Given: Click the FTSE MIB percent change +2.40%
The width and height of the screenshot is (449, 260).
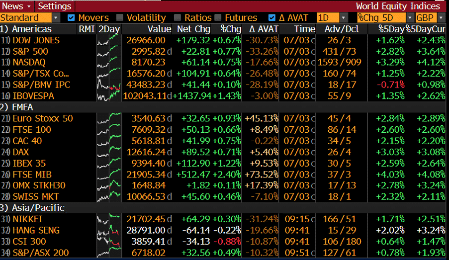Looking at the screenshot, I should pos(227,174).
